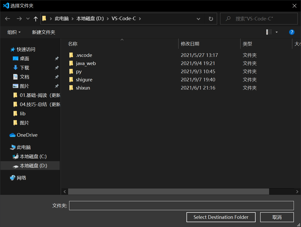The width and height of the screenshot is (301, 227).
Task: Open 网络 in sidebar
Action: click(x=18, y=178)
